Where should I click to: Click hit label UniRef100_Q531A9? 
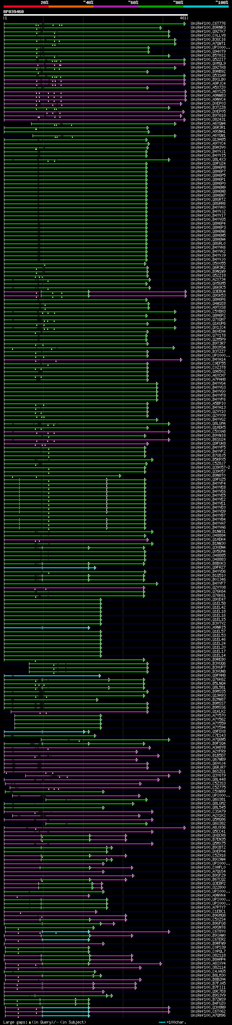(208, 76)
